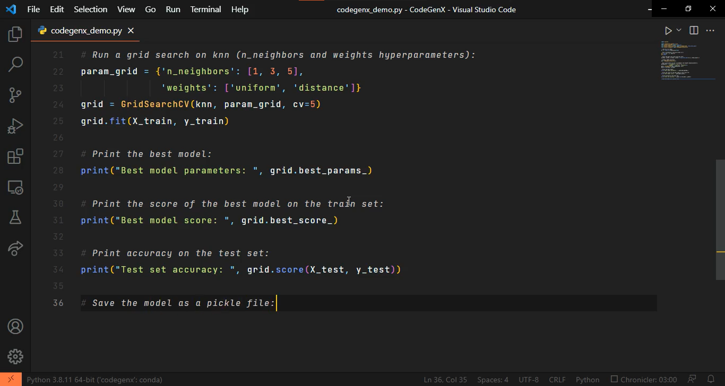The image size is (725, 386).
Task: Change the language mode Python
Action: click(x=588, y=380)
